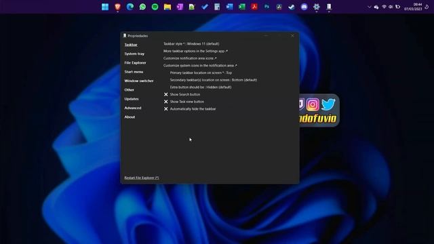Toggle Automatically hide the taskbar
434x244 pixels.
(x=190, y=108)
